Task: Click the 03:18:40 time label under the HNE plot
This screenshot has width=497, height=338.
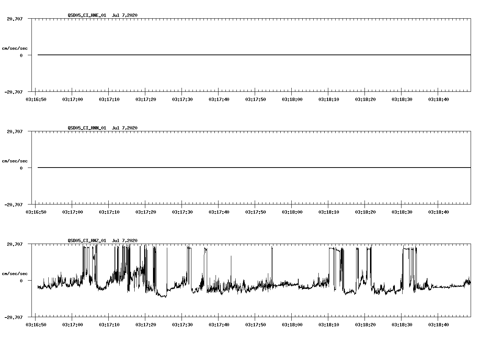Action: (x=438, y=99)
